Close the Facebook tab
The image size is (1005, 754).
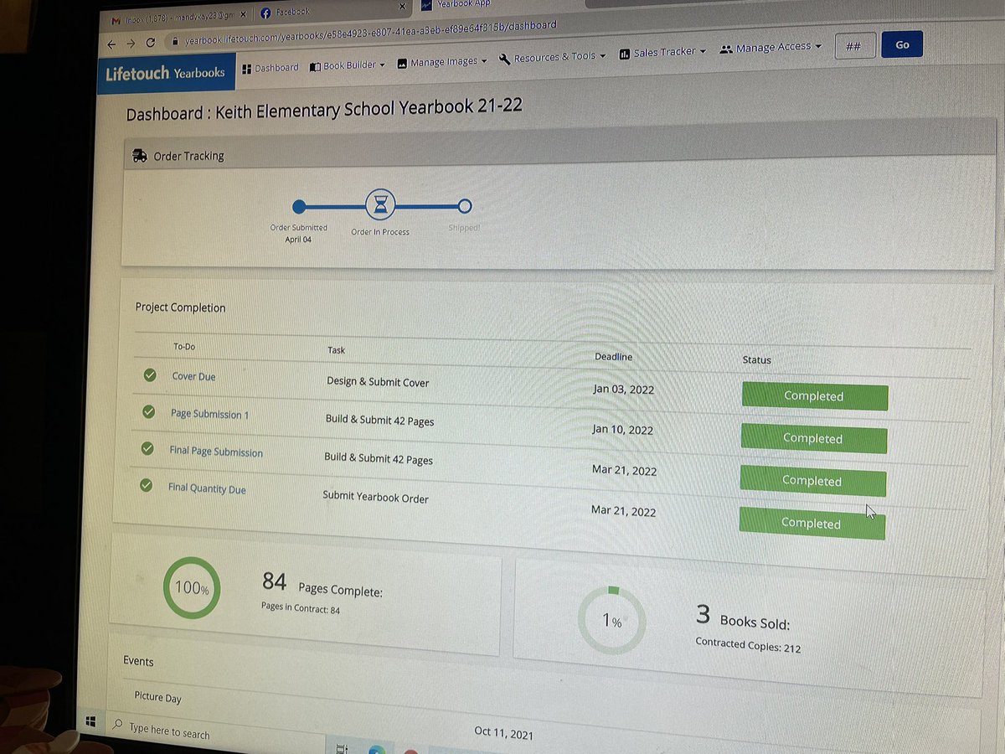coord(403,7)
